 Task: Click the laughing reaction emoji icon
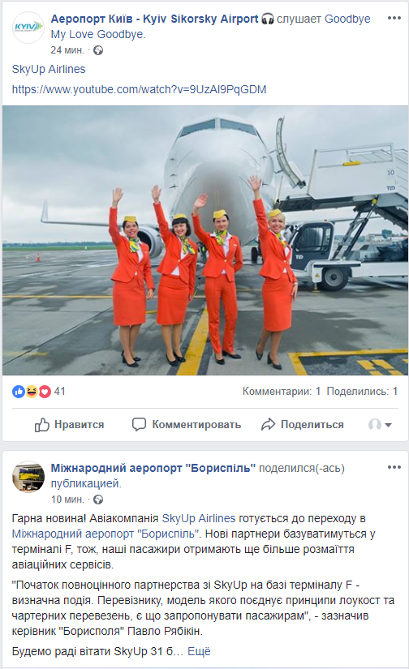pos(32,391)
